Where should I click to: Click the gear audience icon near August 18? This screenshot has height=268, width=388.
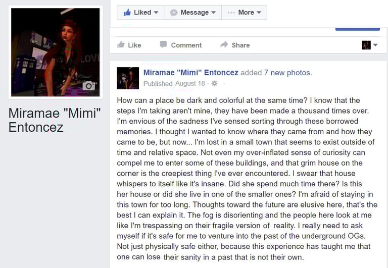tap(214, 83)
